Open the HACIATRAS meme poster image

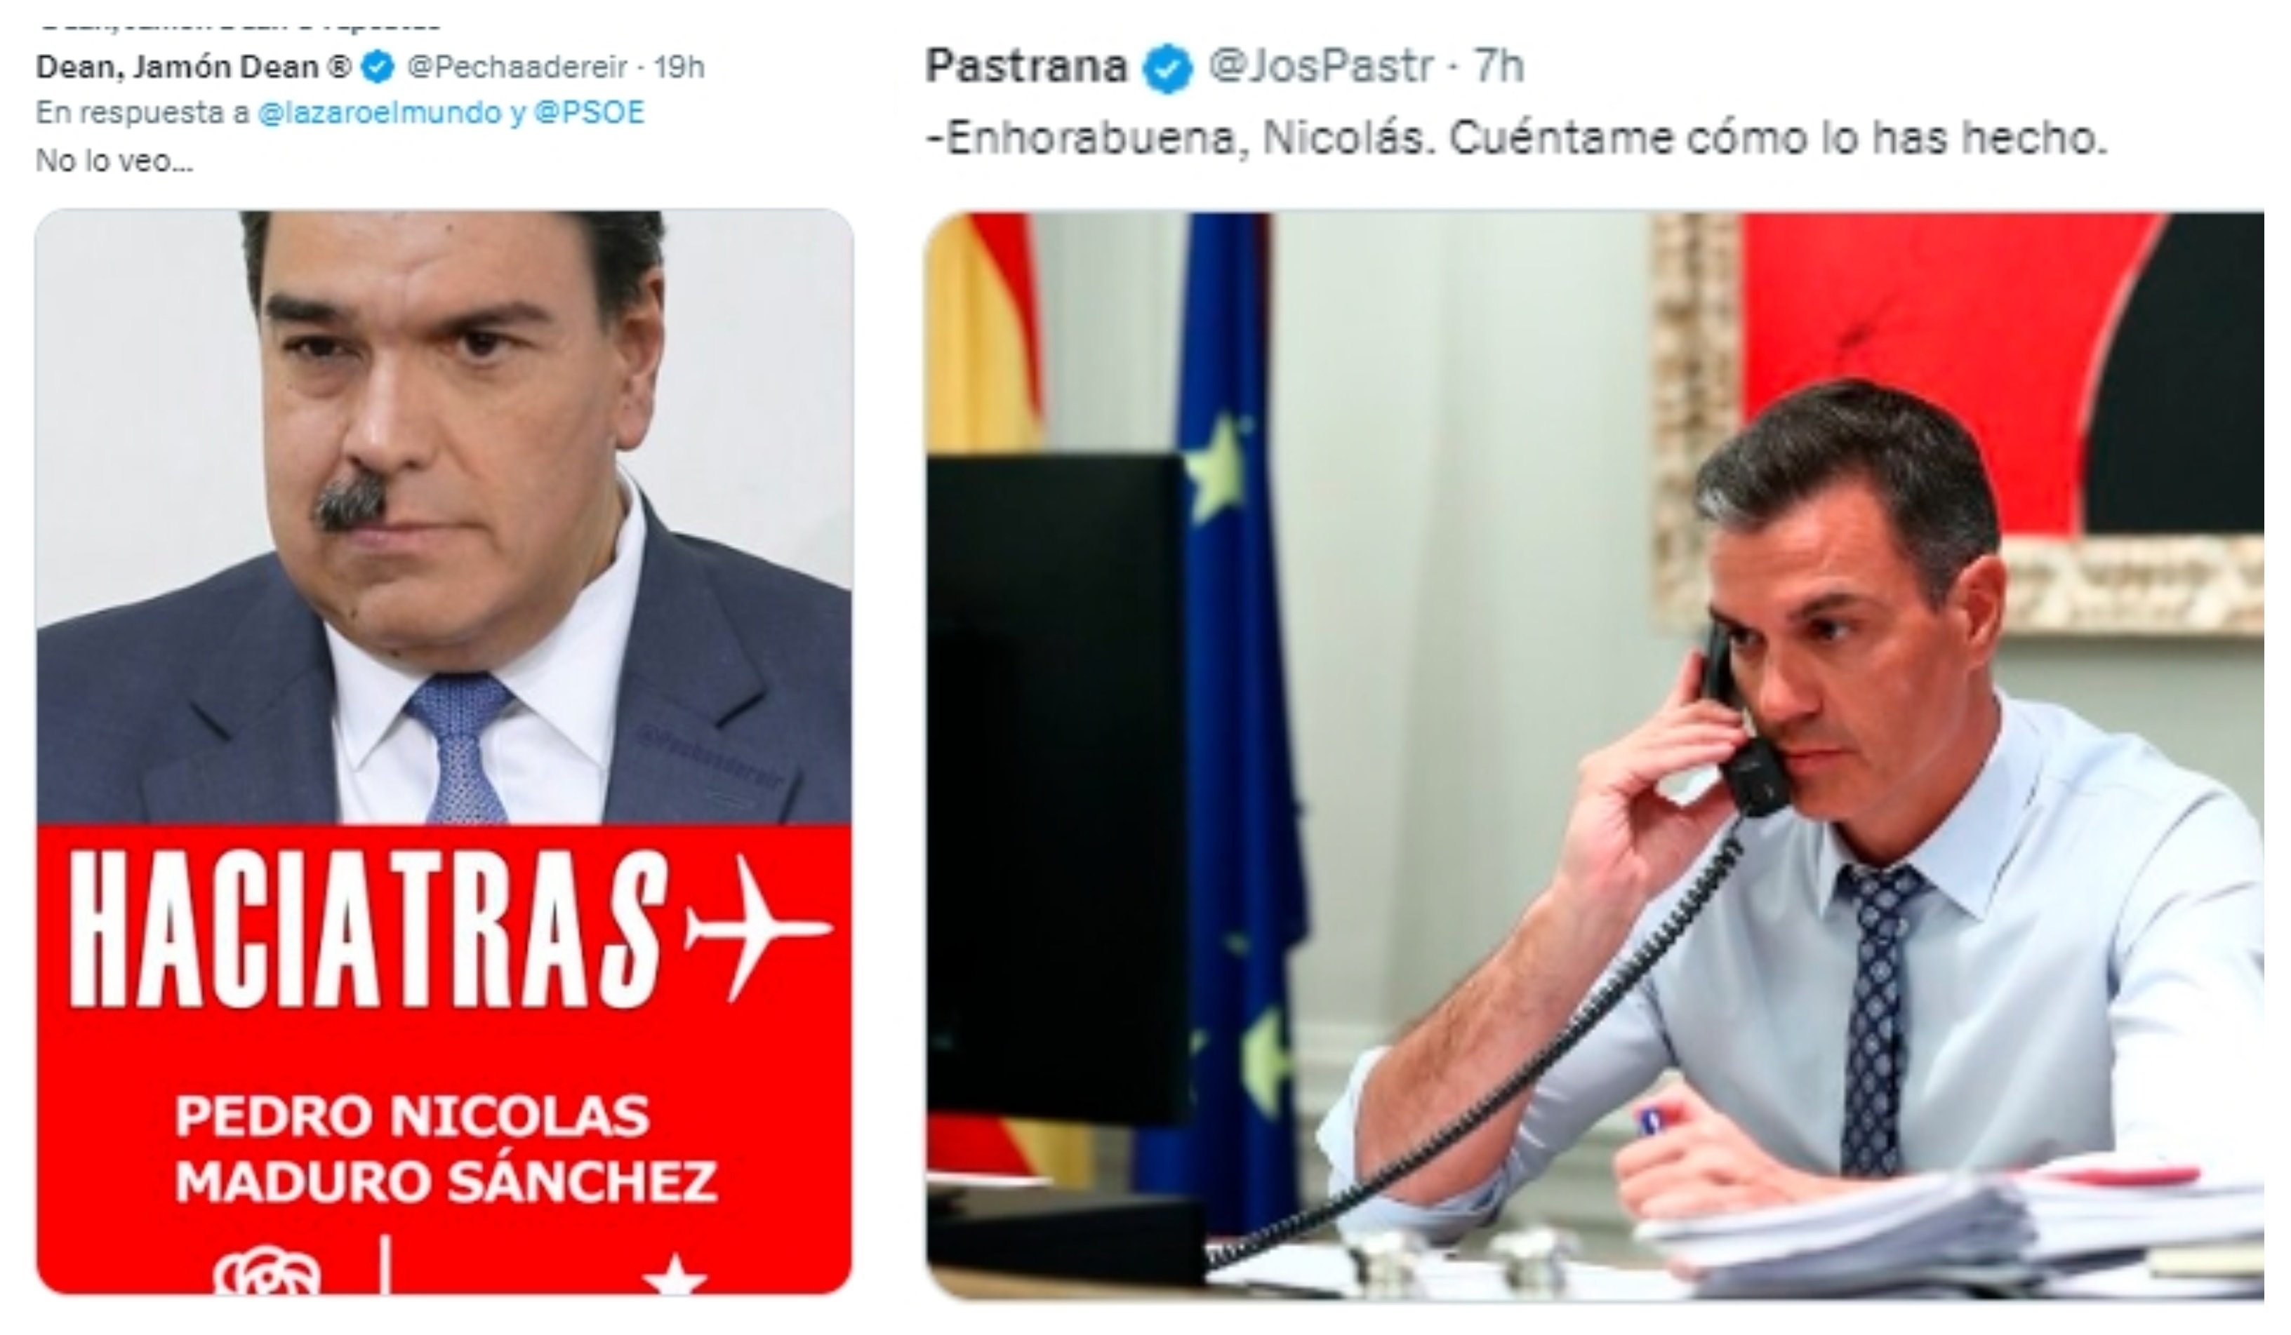[444, 751]
